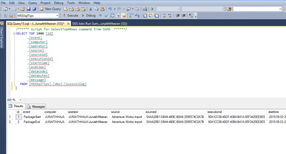This screenshot has height=154, width=286.
Task: Open a Database Engine Query
Action: pyautogui.click(x=66, y=9)
